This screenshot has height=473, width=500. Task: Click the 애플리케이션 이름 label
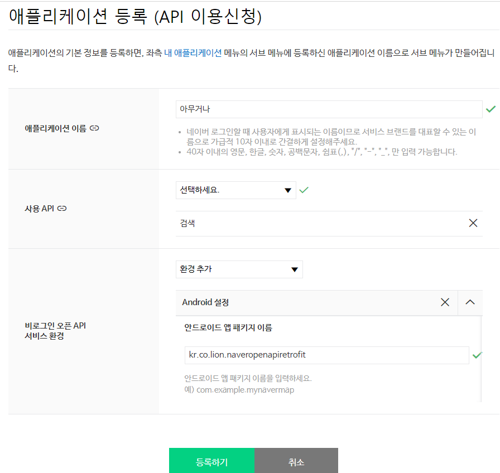click(55, 128)
